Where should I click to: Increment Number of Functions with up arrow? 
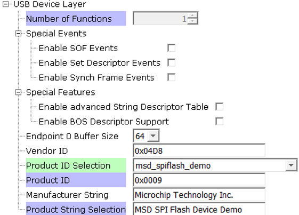coord(192,15)
